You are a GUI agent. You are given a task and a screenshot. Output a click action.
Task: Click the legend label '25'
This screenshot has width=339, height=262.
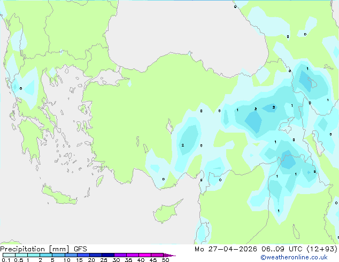tap(104, 260)
